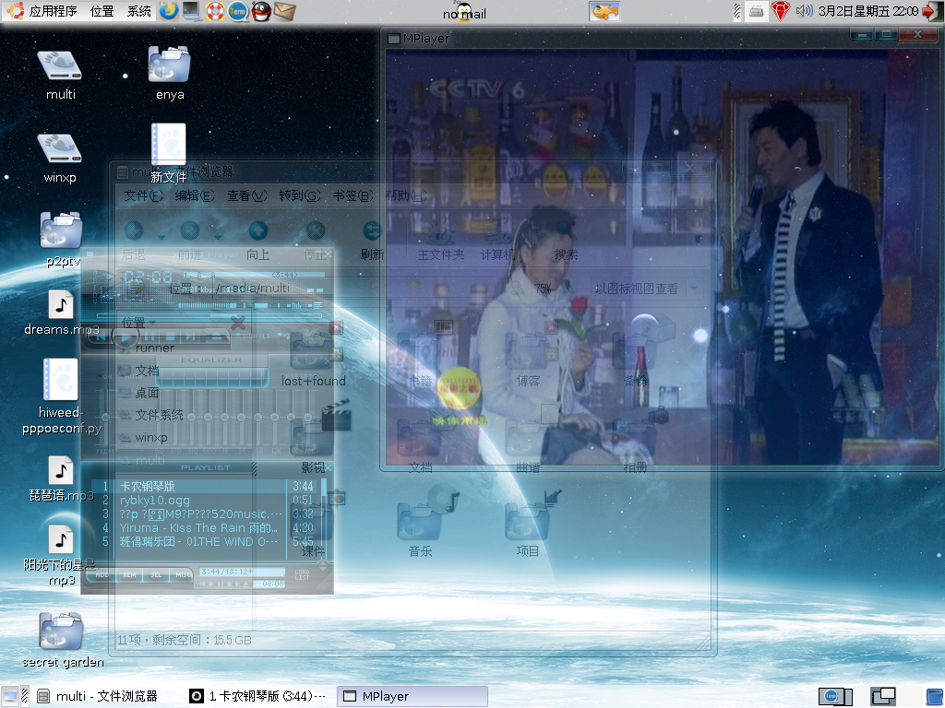Click LOAD LIST in audio player playlist
The image size is (945, 708).
[x=302, y=575]
